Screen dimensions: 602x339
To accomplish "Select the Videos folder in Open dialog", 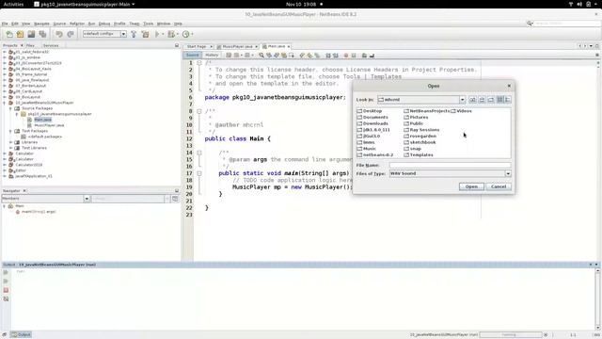I will pos(461,111).
